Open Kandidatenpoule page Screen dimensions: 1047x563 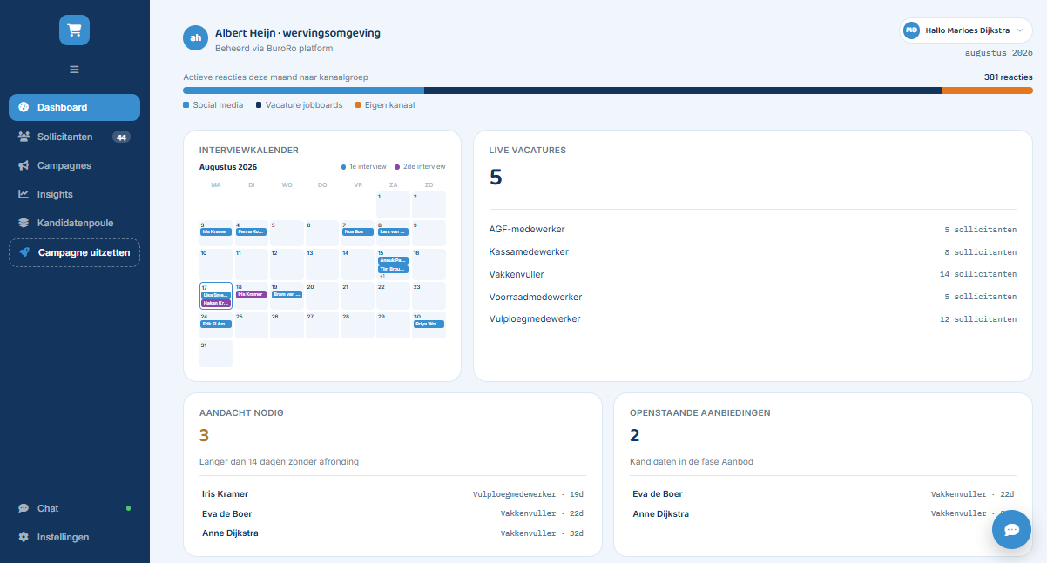tap(74, 223)
